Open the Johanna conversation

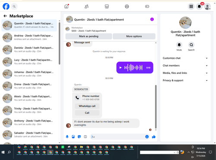point(29,74)
